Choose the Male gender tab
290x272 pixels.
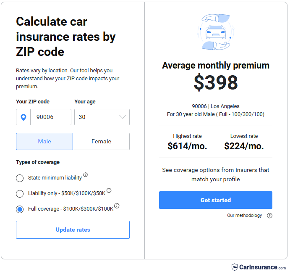point(44,142)
